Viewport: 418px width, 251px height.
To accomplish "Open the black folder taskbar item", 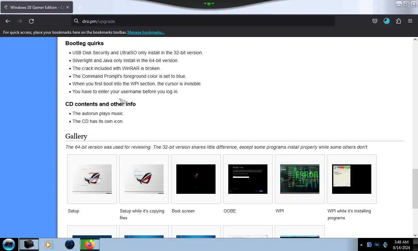I will click(29, 244).
